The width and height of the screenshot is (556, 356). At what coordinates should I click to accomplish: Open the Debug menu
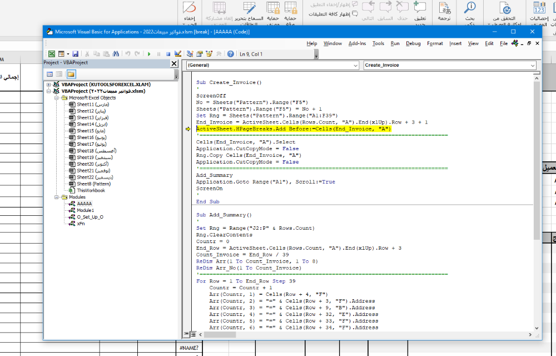pyautogui.click(x=413, y=43)
